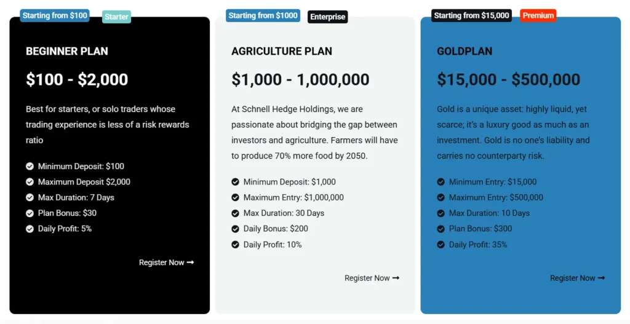This screenshot has width=630, height=324.
Task: Click check icon beside Daily Bonus: $200
Action: (x=236, y=229)
